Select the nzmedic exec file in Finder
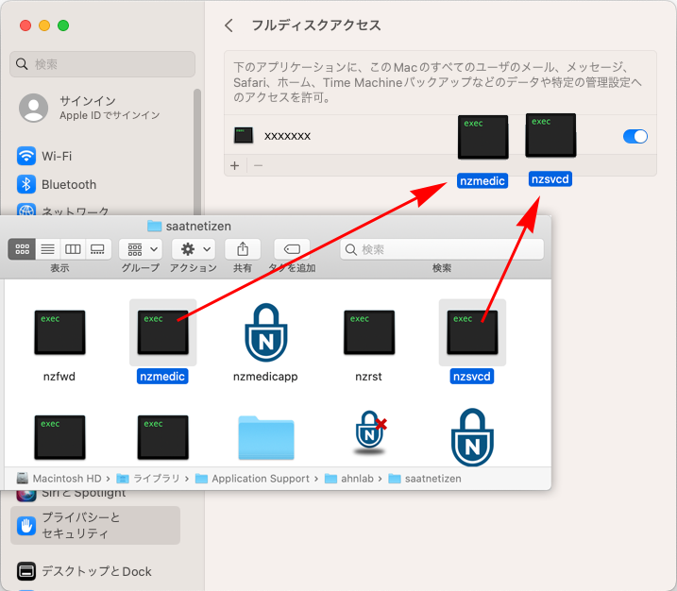The width and height of the screenshot is (677, 591). [162, 332]
